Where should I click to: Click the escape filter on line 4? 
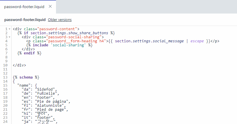pos(197,41)
